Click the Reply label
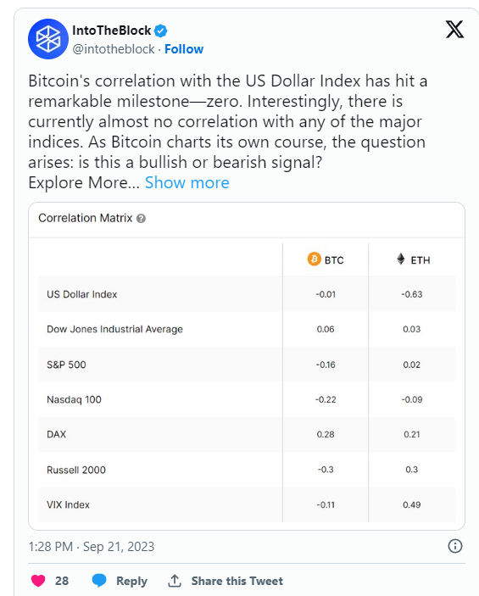The width and height of the screenshot is (479, 596). pyautogui.click(x=131, y=581)
